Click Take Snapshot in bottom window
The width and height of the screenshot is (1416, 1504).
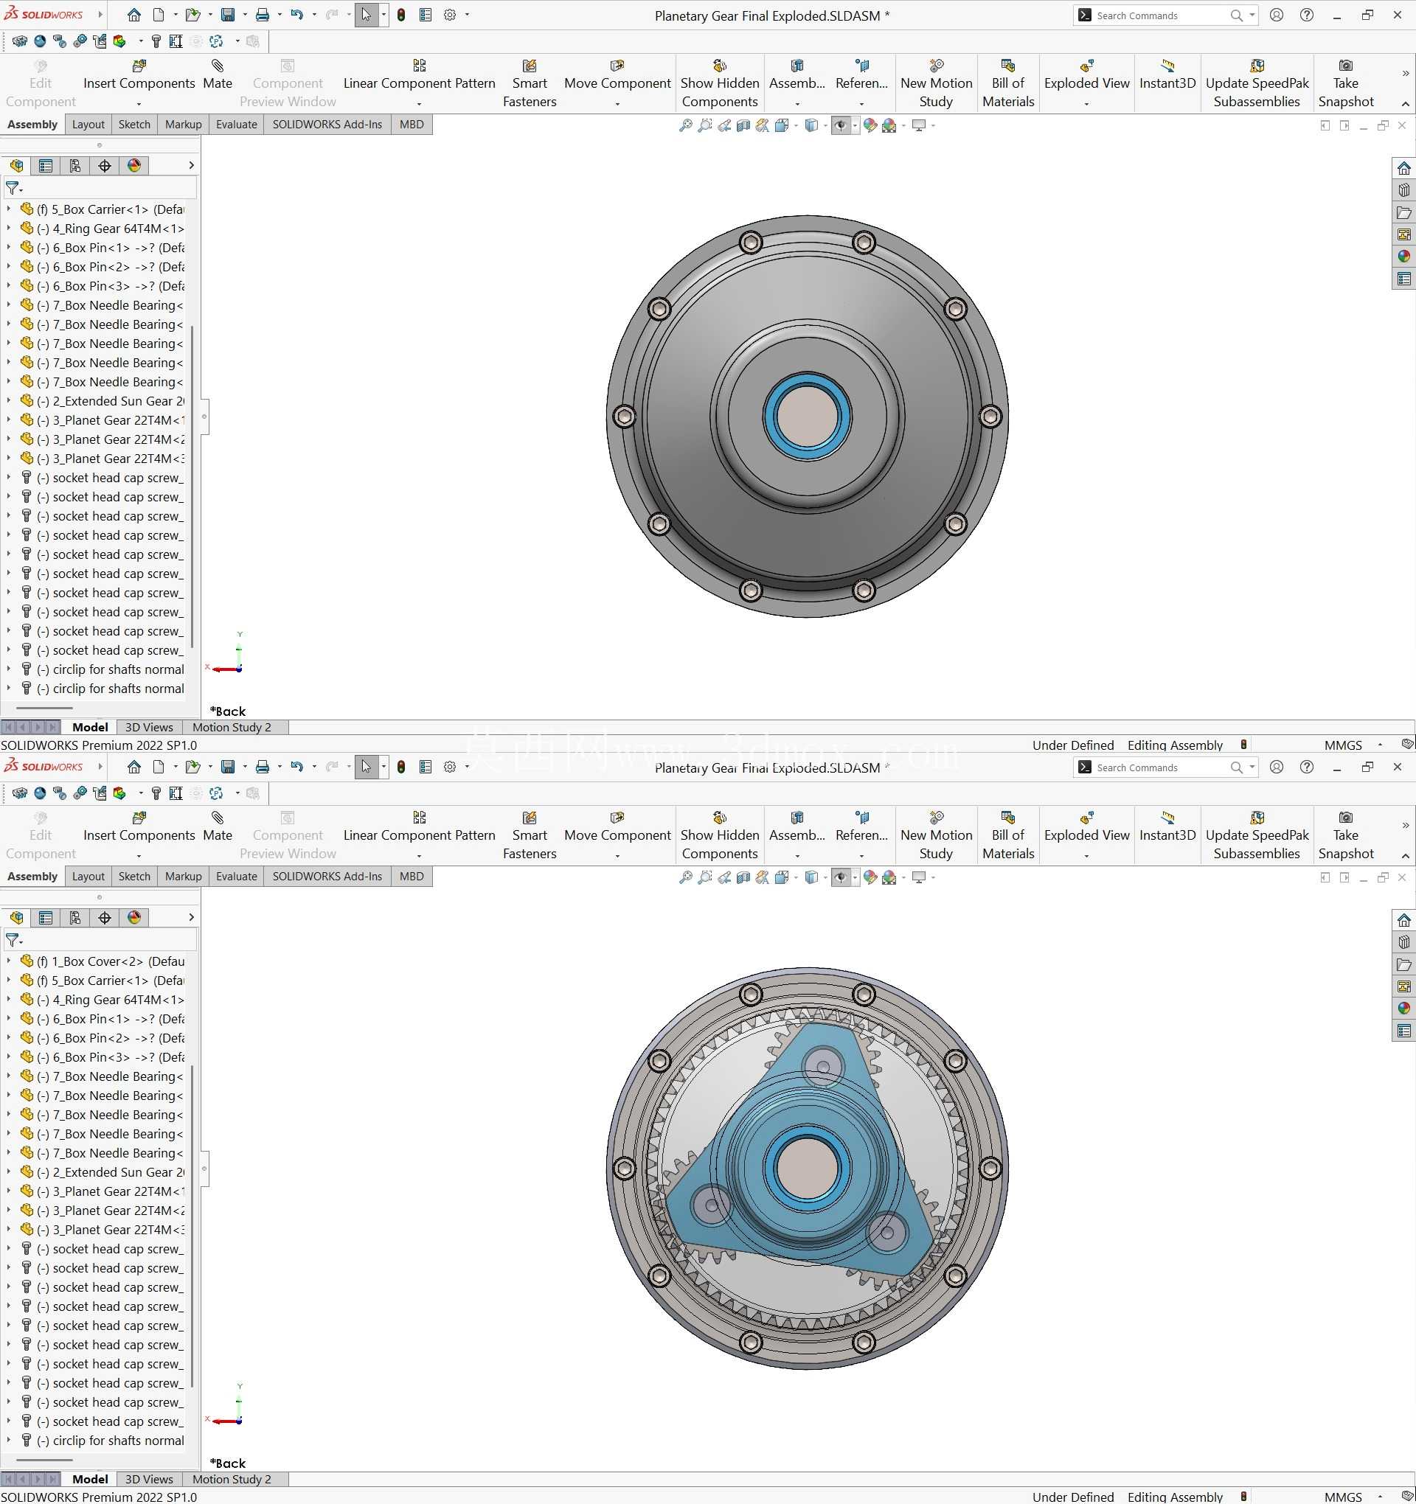tap(1345, 835)
